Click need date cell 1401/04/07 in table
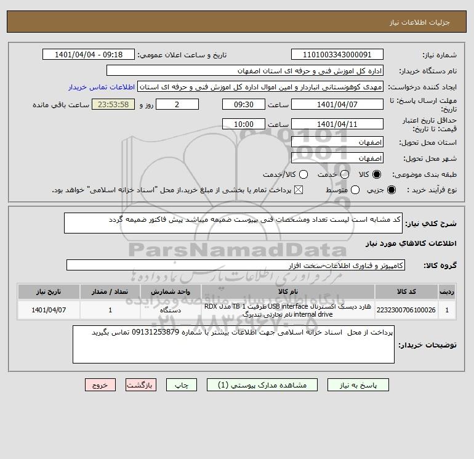 [x=49, y=310]
